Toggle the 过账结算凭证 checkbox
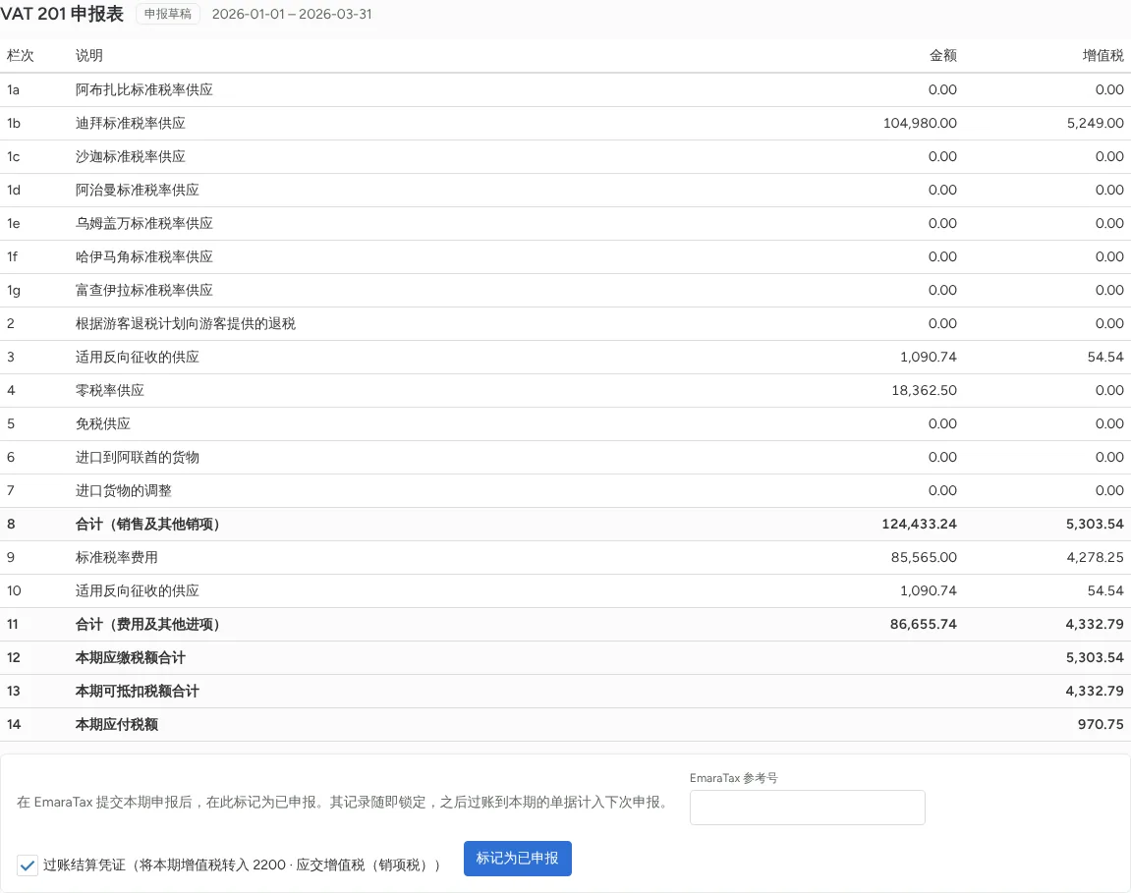The height and width of the screenshot is (893, 1131). [28, 865]
